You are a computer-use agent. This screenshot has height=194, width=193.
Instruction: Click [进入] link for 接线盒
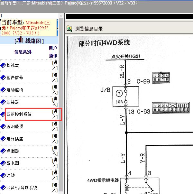coord(55,65)
